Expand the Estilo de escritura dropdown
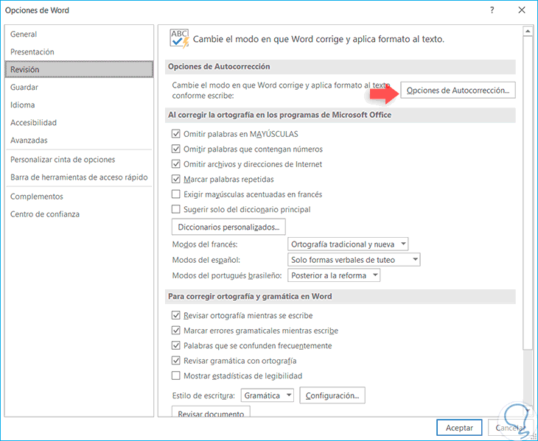Screen dimensions: 538x441 tap(267, 395)
